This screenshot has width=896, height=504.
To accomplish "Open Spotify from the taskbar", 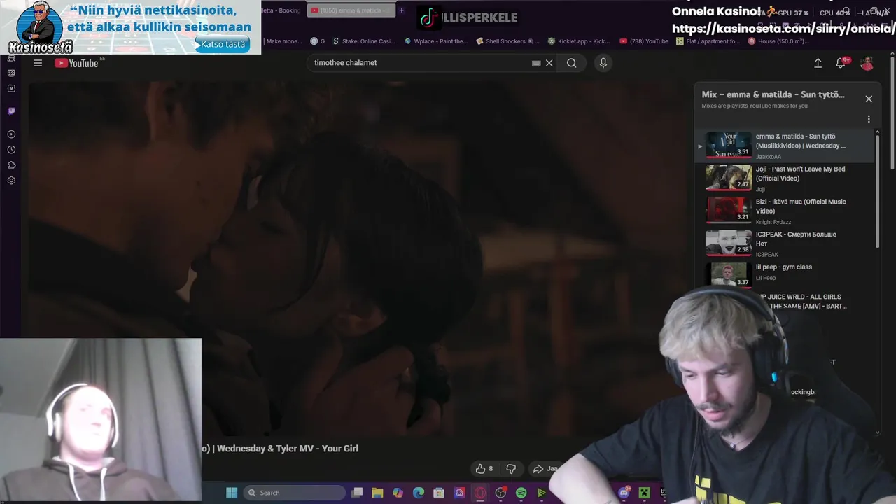I will 521,493.
